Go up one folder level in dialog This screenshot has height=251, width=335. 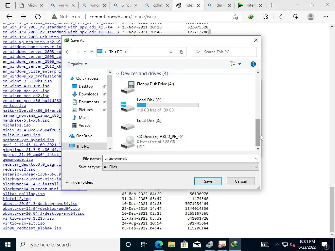click(92, 52)
